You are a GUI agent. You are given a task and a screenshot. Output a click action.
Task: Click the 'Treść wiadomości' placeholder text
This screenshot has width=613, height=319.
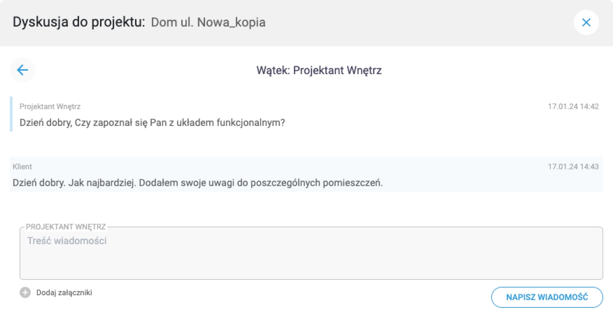click(67, 241)
